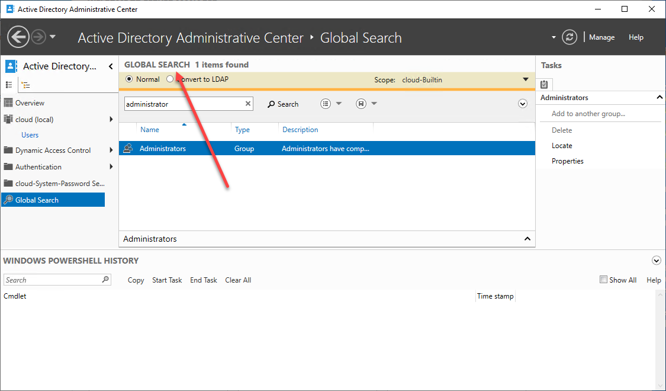Select Authentication navigation node

click(38, 166)
